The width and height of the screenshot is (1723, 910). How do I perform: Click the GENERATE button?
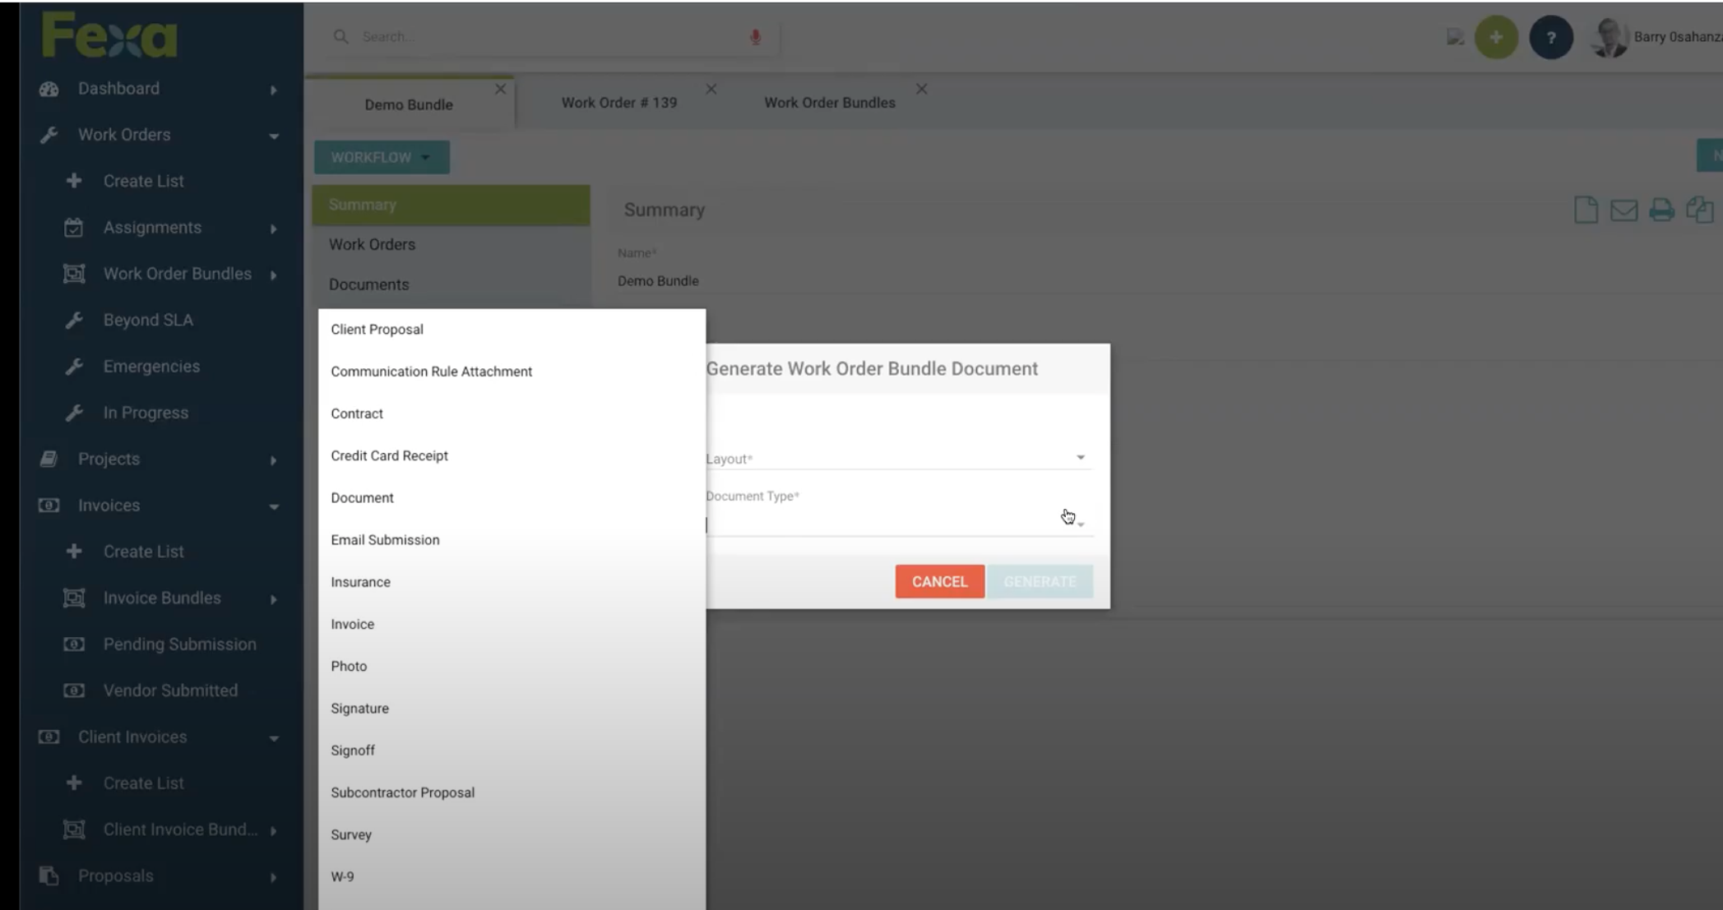[1040, 581]
